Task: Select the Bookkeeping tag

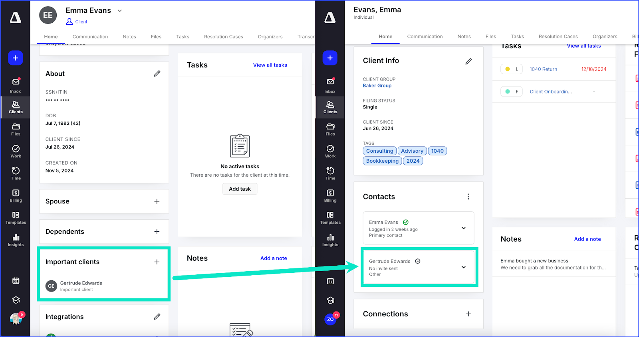Action: point(382,161)
